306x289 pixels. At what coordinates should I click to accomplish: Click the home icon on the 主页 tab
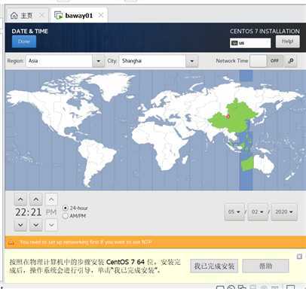click(x=14, y=16)
